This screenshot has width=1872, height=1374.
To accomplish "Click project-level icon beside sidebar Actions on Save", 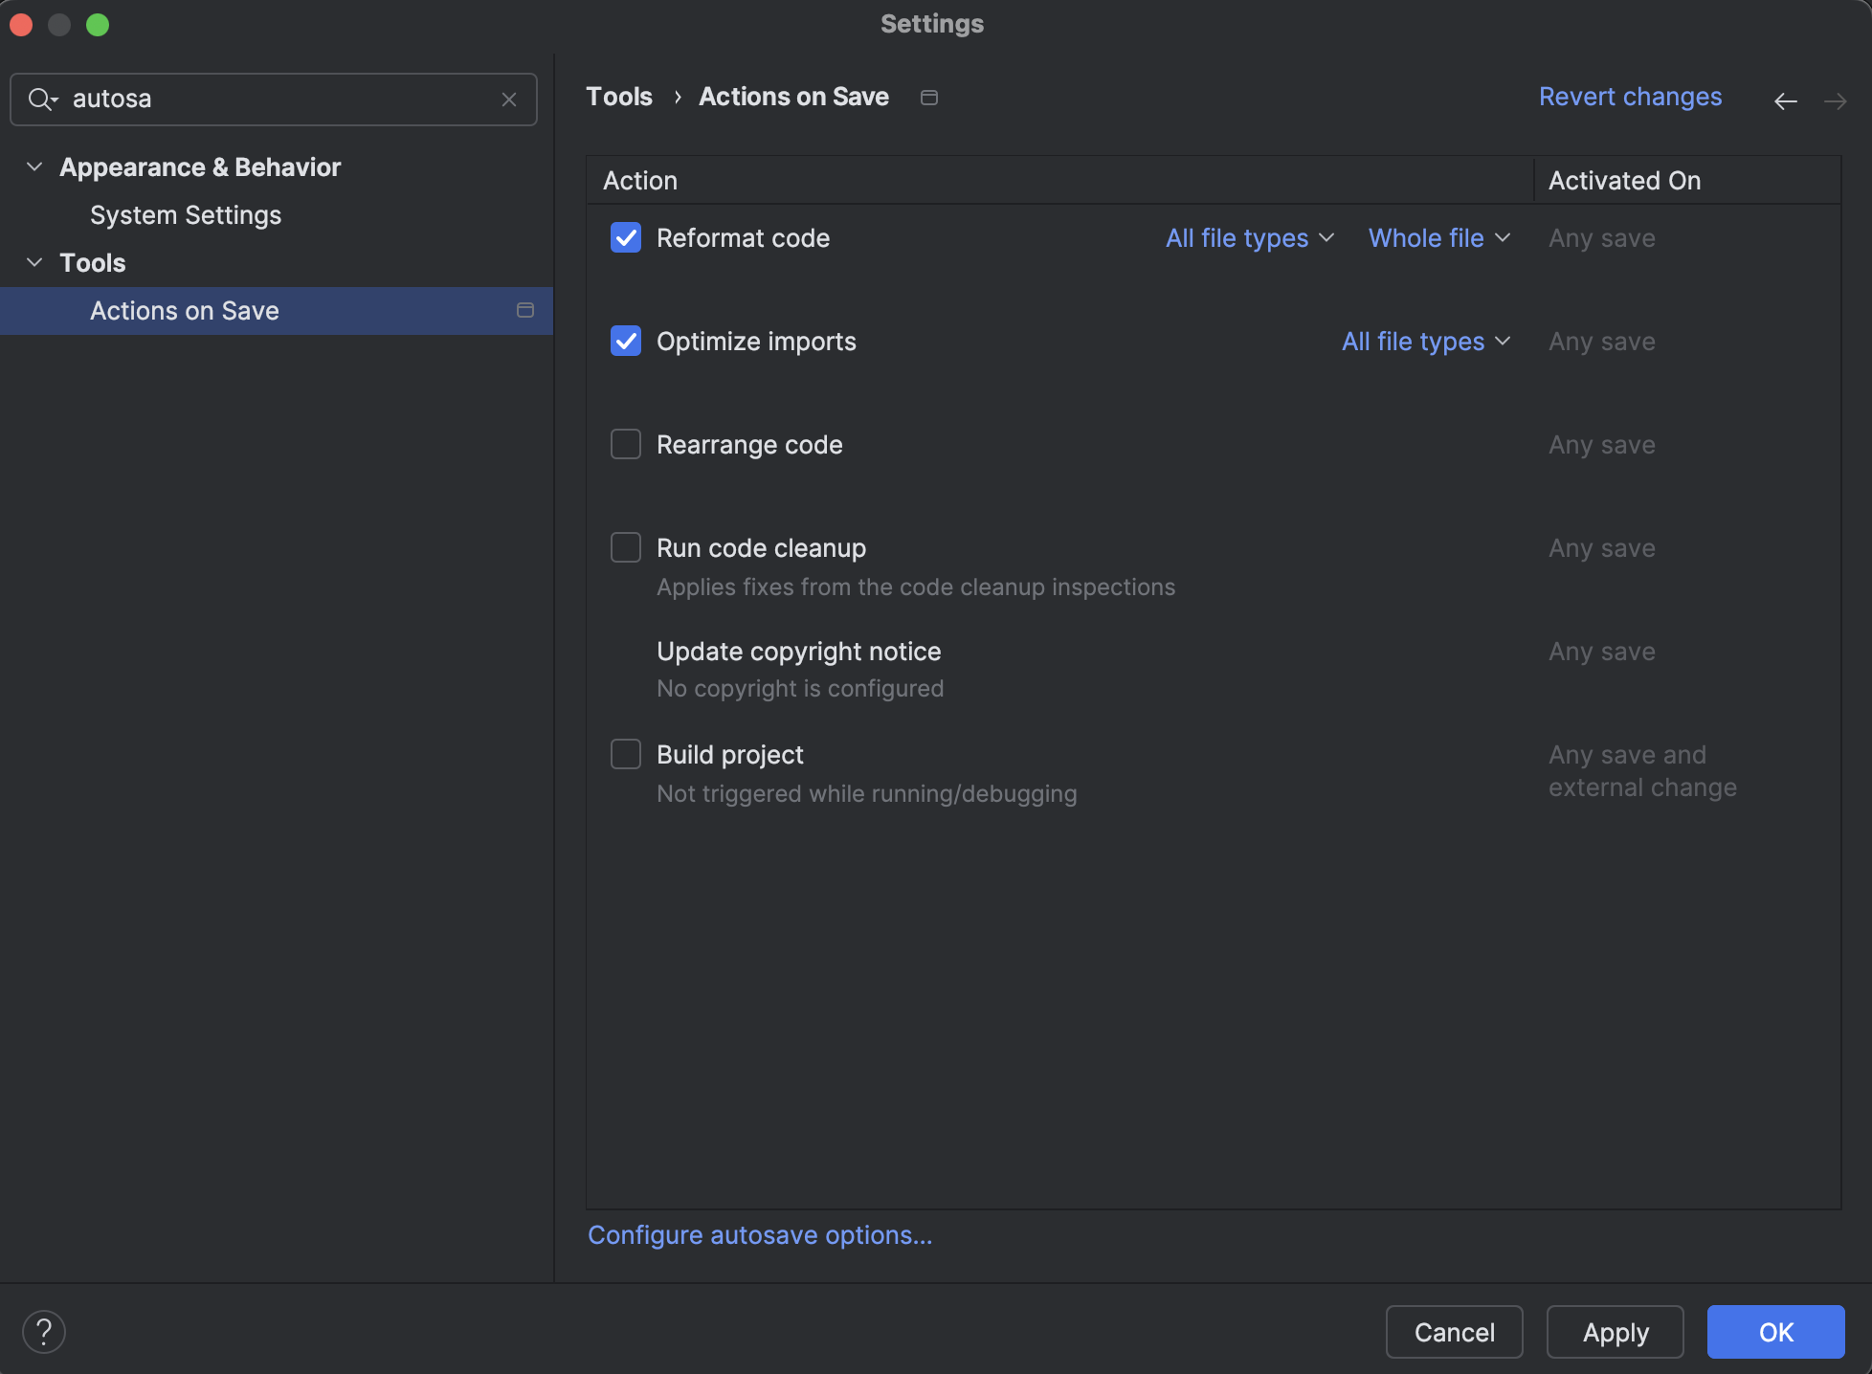I will [525, 310].
